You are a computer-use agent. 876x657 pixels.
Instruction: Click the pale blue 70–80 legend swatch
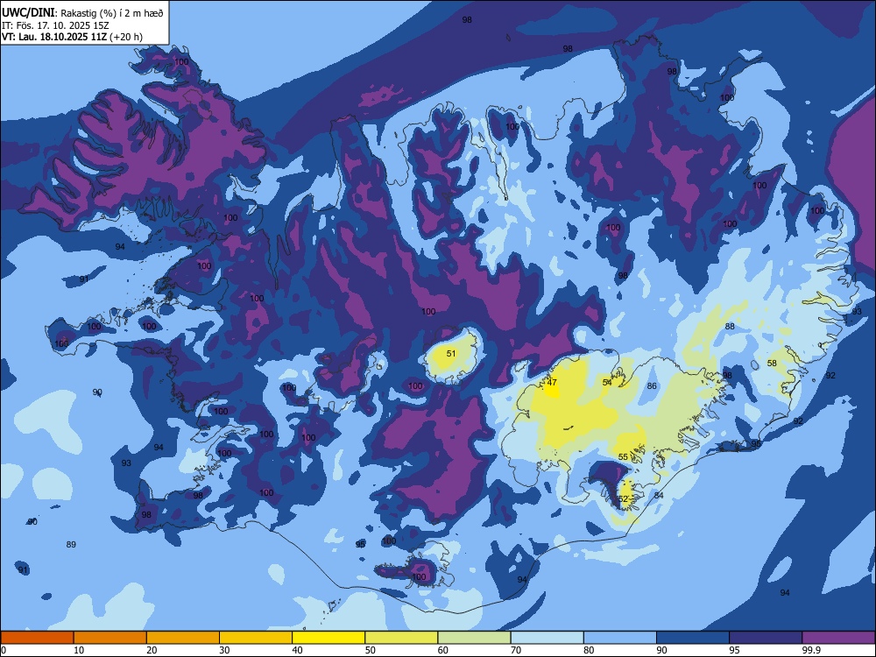(x=547, y=638)
